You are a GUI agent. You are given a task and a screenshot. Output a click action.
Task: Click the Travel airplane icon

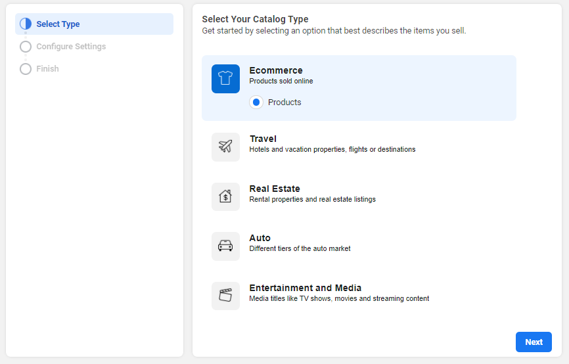pyautogui.click(x=225, y=147)
